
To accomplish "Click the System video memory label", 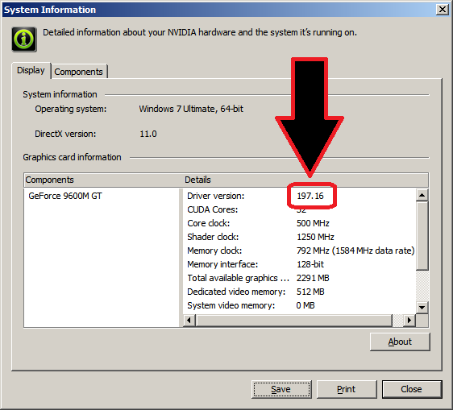I will coord(231,305).
